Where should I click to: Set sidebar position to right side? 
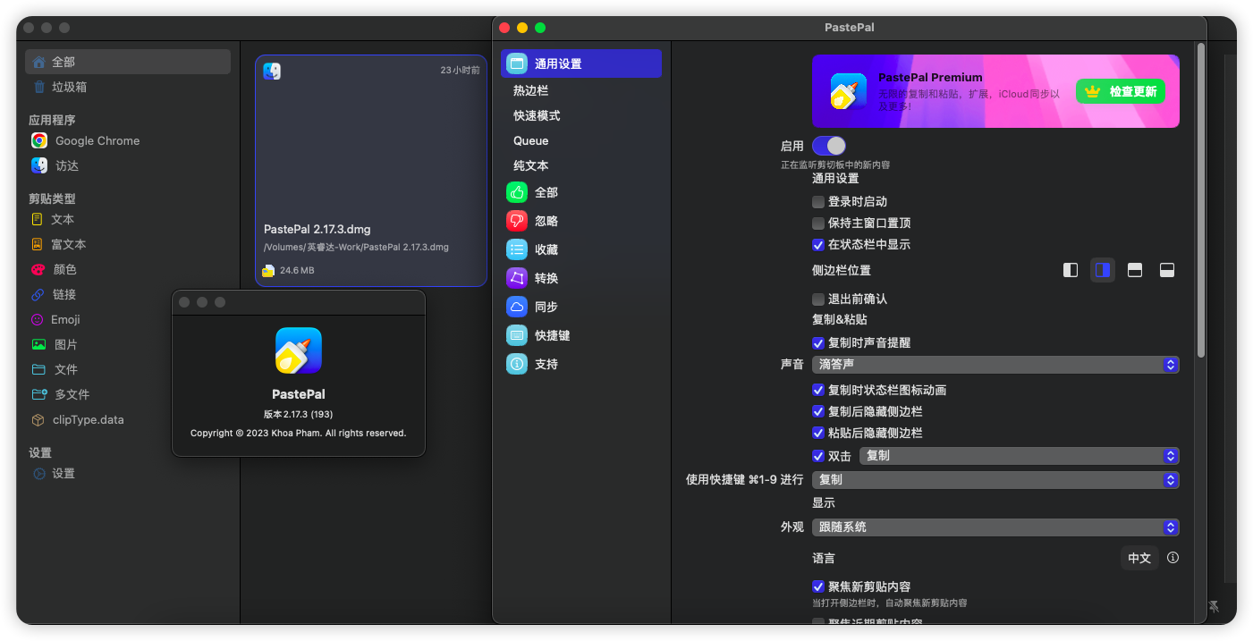coord(1103,270)
